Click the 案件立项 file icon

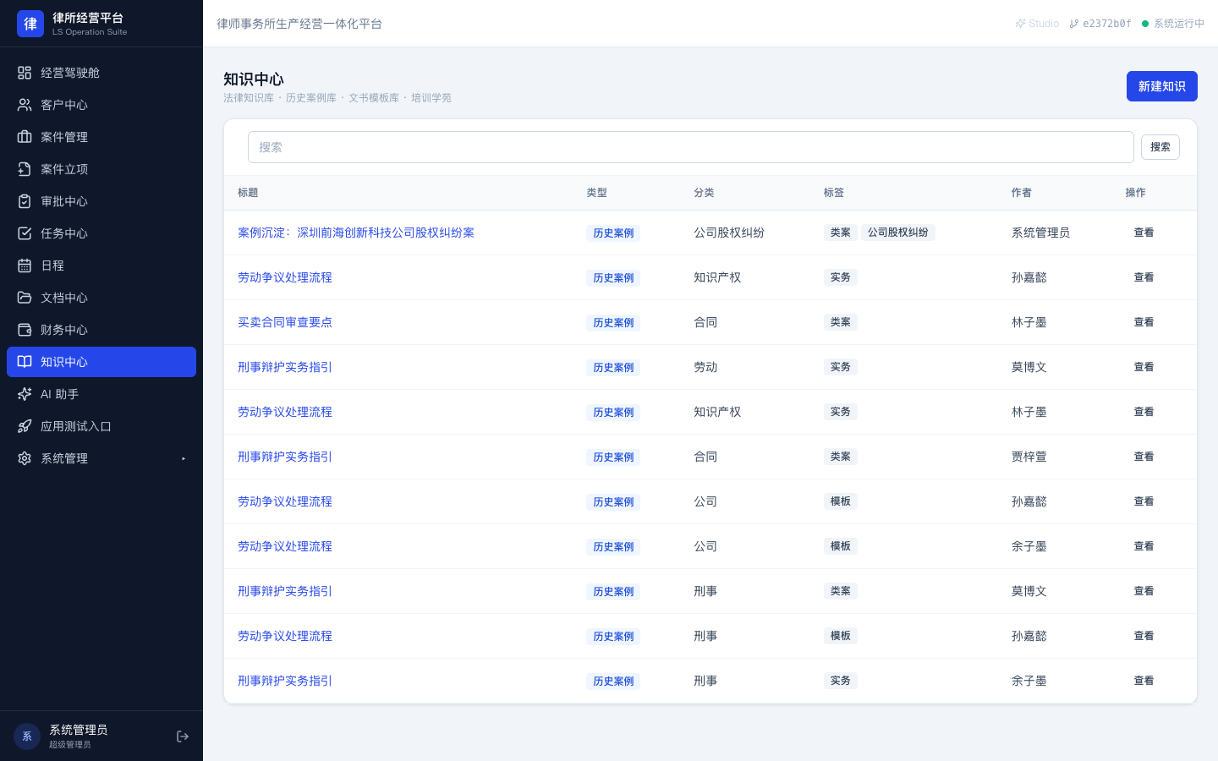(25, 169)
